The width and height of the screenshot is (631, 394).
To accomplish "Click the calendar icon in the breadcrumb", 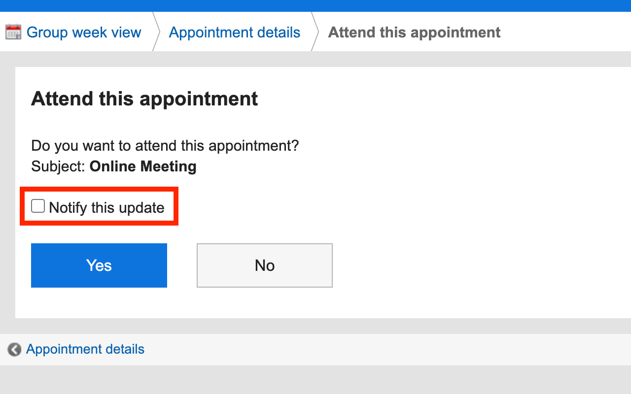I will click(x=13, y=33).
